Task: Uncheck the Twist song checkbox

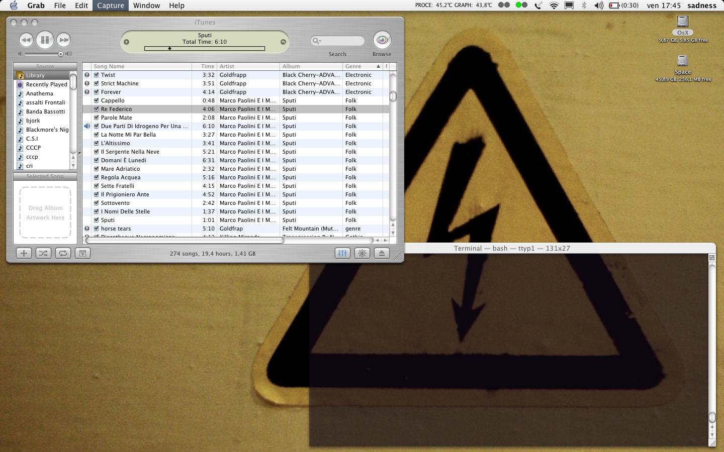Action: click(97, 75)
